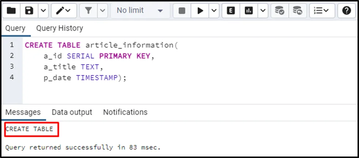Open the Macros list menu

322,11
